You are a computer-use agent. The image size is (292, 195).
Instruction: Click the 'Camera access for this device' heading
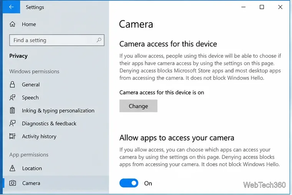168,44
